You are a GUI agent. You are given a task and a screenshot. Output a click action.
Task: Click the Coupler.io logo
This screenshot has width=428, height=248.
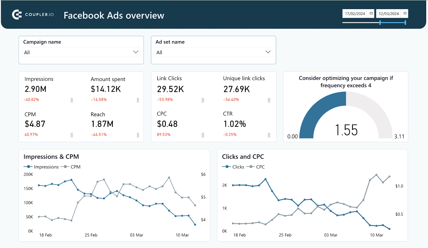point(17,15)
